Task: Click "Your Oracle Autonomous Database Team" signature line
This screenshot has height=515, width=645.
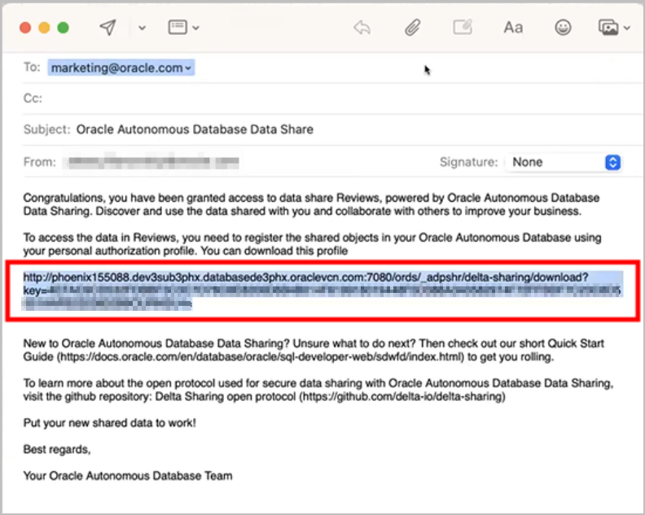Action: click(128, 476)
